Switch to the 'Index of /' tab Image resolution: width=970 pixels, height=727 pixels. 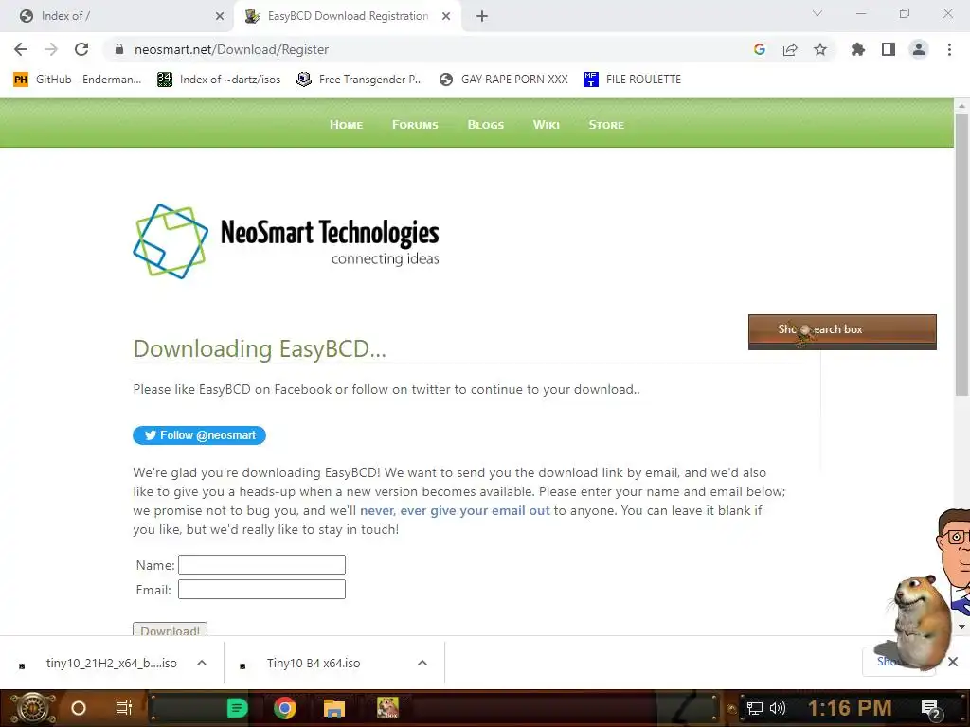117,16
